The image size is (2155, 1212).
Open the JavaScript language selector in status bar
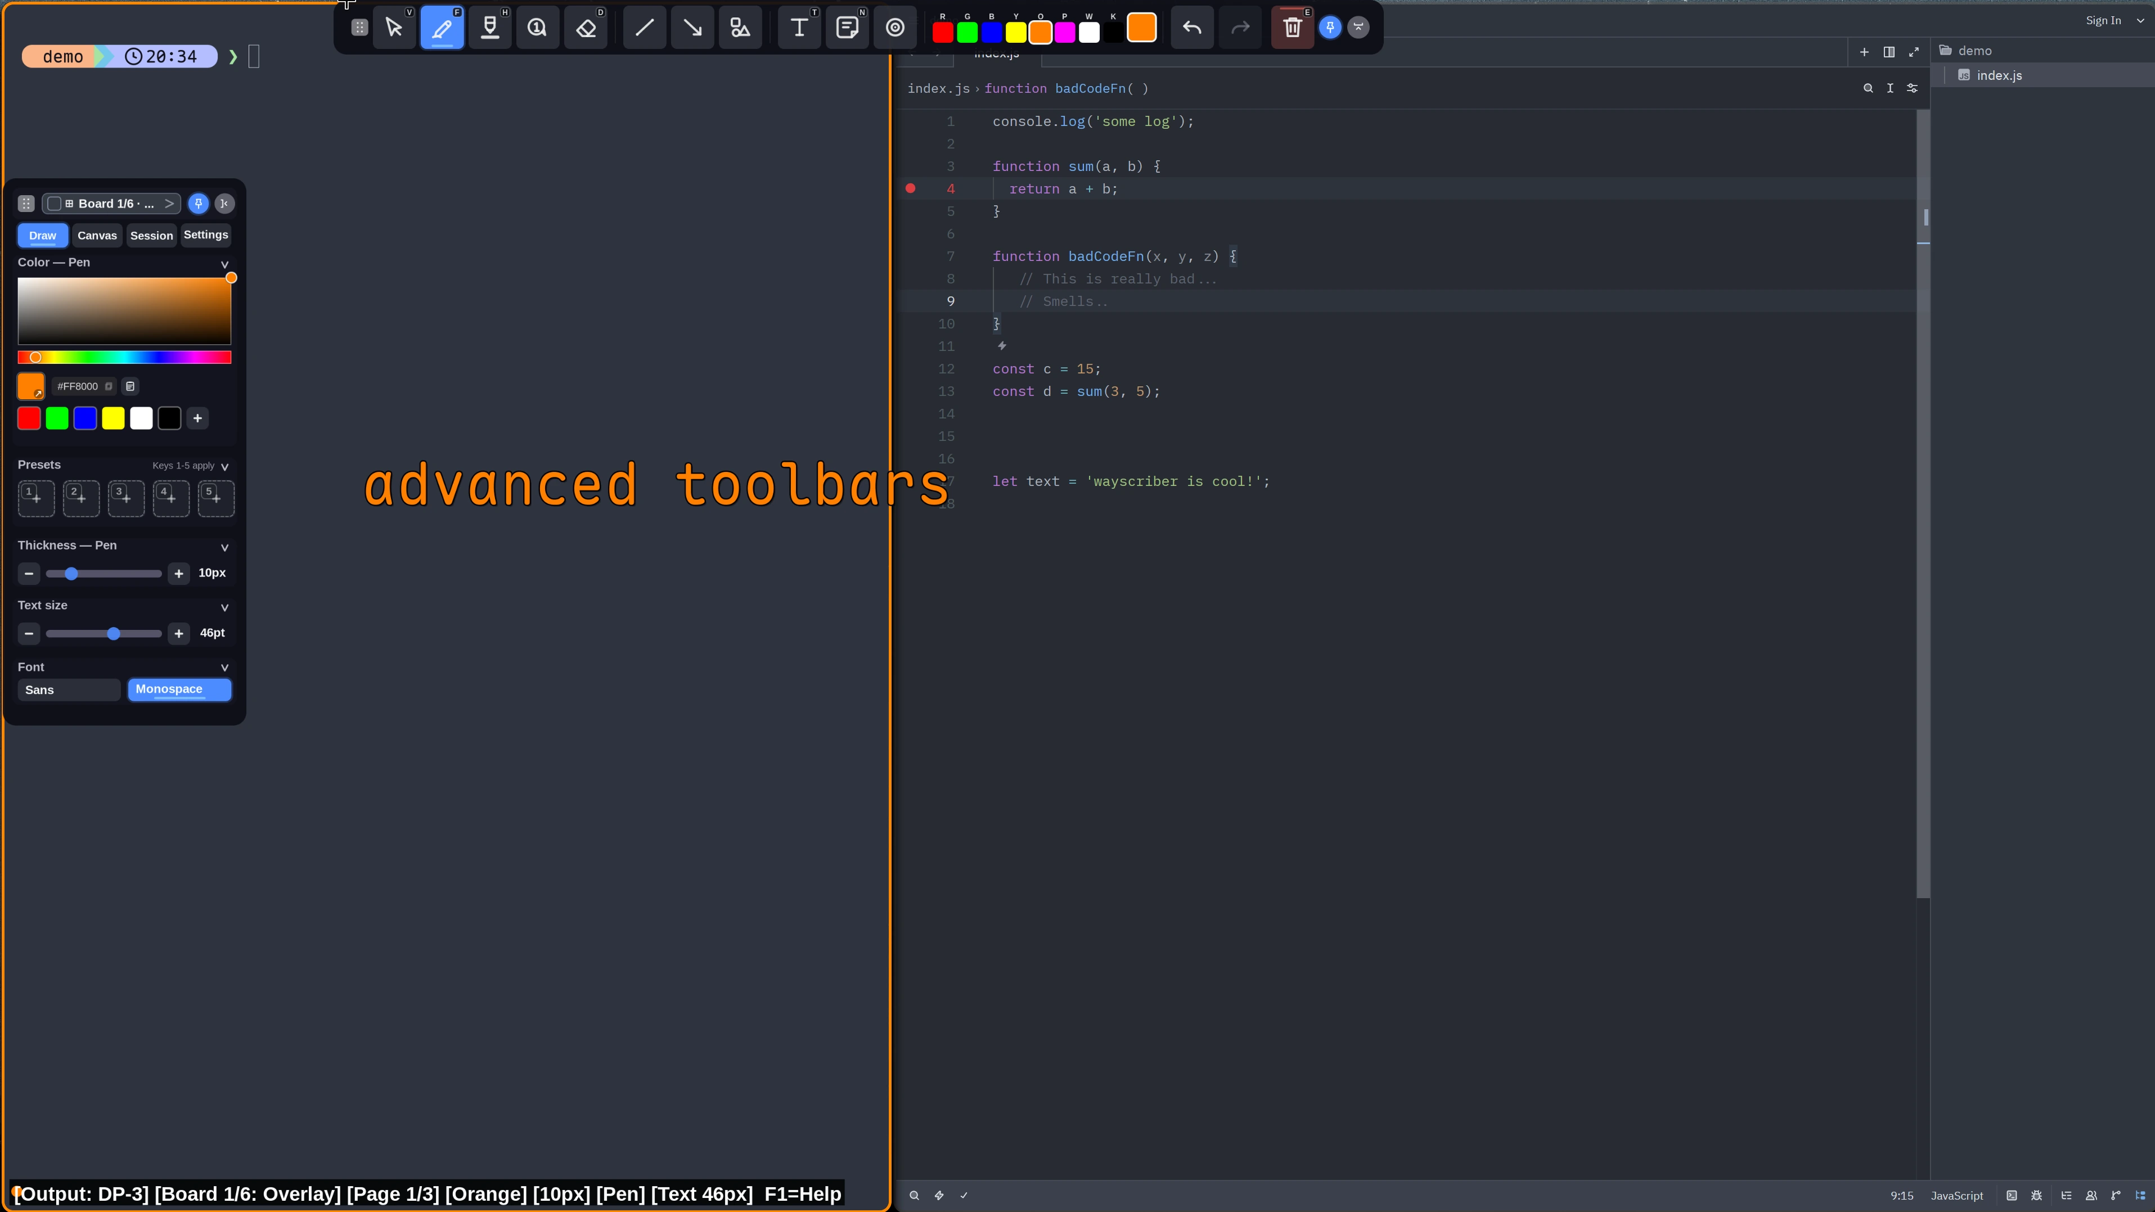[x=1957, y=1195]
